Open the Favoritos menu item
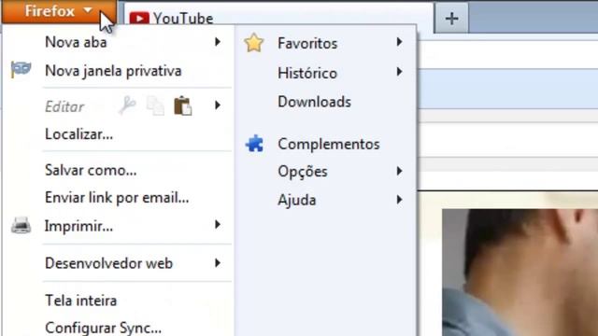The height and width of the screenshot is (336, 598). [x=307, y=44]
